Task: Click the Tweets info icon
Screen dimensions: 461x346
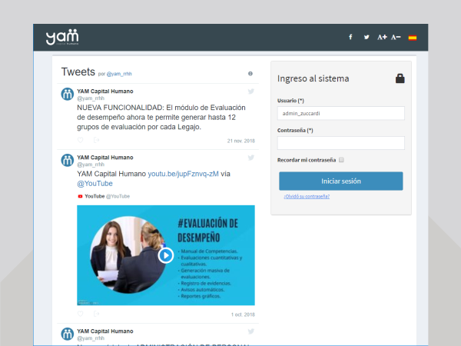Action: (x=250, y=74)
